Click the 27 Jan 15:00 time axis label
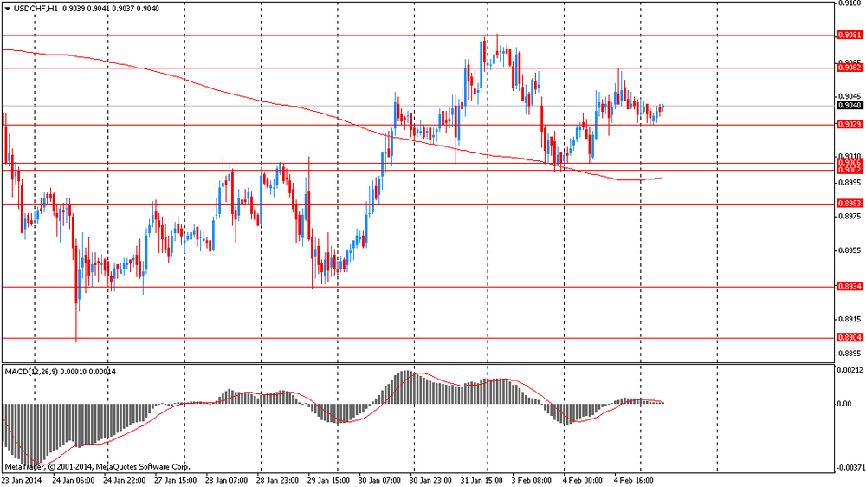 174,478
